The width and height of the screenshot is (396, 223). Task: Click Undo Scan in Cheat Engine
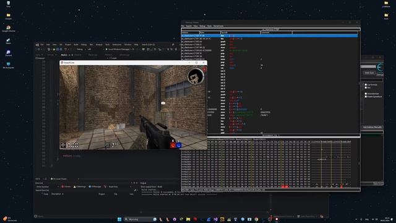pos(369,73)
